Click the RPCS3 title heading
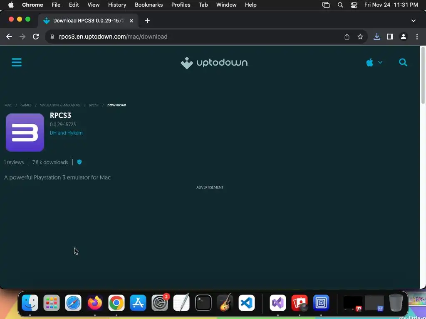 pos(61,115)
